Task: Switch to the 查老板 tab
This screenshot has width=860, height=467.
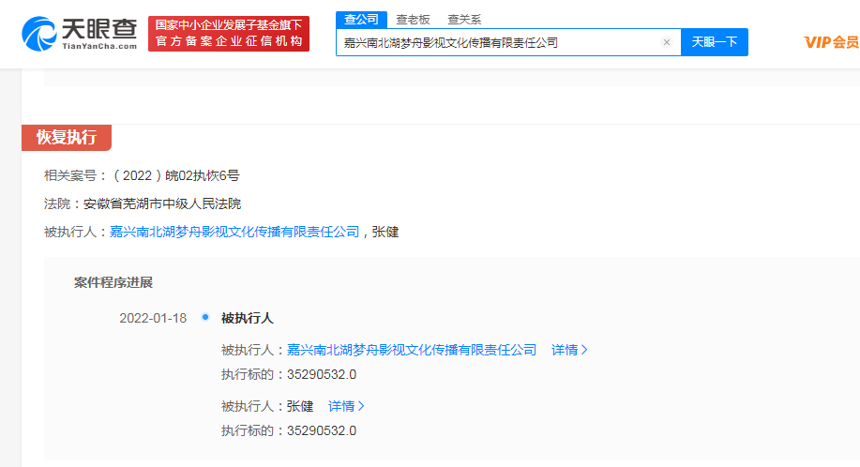Action: pos(413,20)
